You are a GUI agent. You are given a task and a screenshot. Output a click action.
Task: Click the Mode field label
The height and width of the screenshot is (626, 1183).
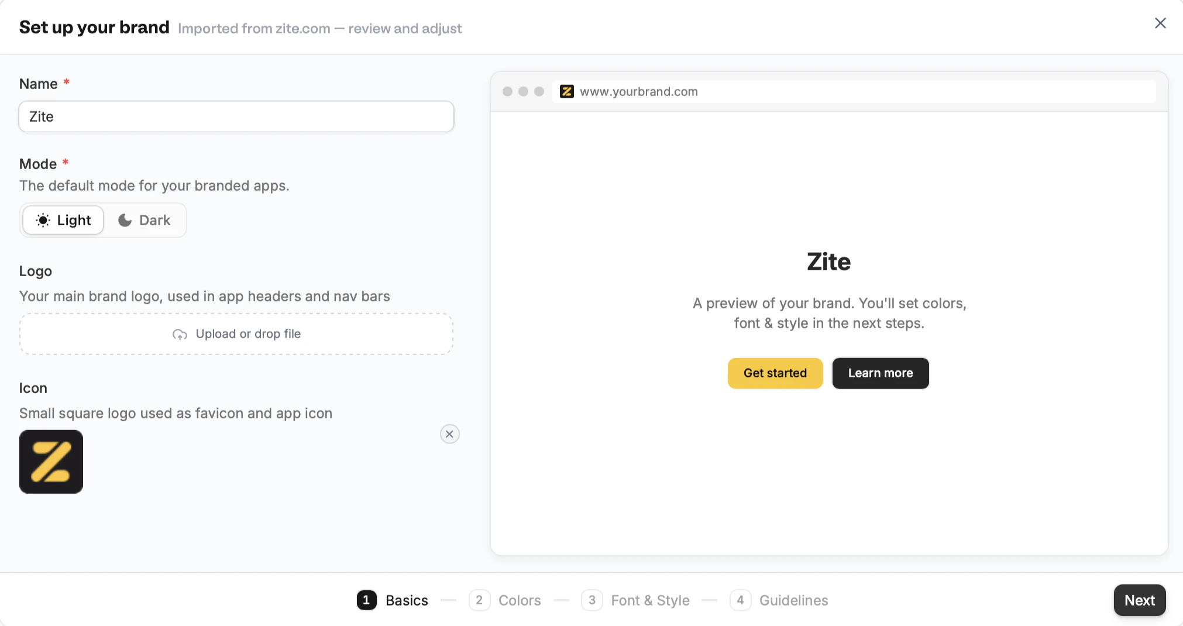click(38, 164)
